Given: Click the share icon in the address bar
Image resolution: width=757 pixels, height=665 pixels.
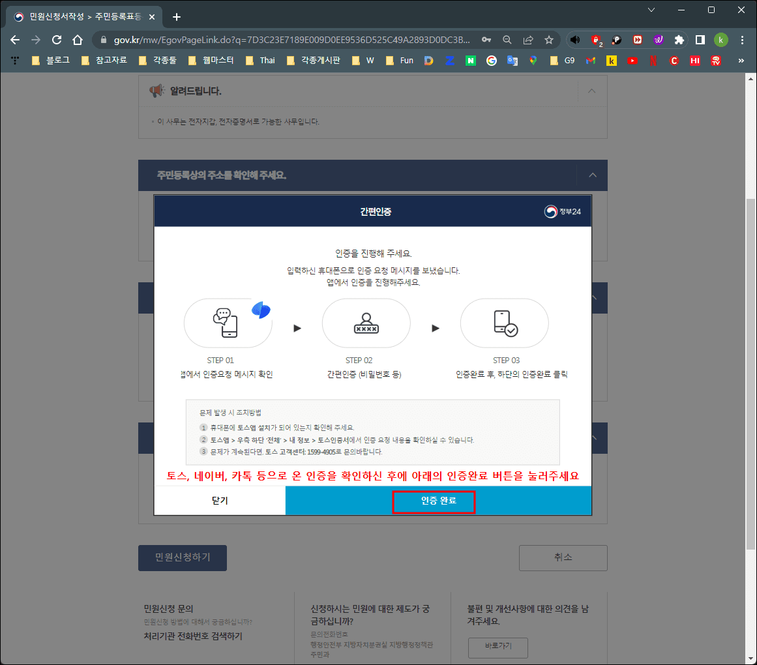Looking at the screenshot, I should click(x=528, y=40).
